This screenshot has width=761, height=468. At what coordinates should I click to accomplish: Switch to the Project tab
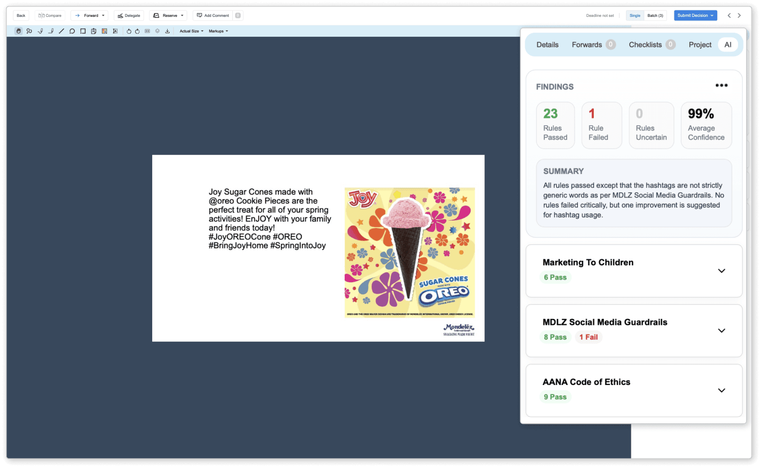click(700, 45)
